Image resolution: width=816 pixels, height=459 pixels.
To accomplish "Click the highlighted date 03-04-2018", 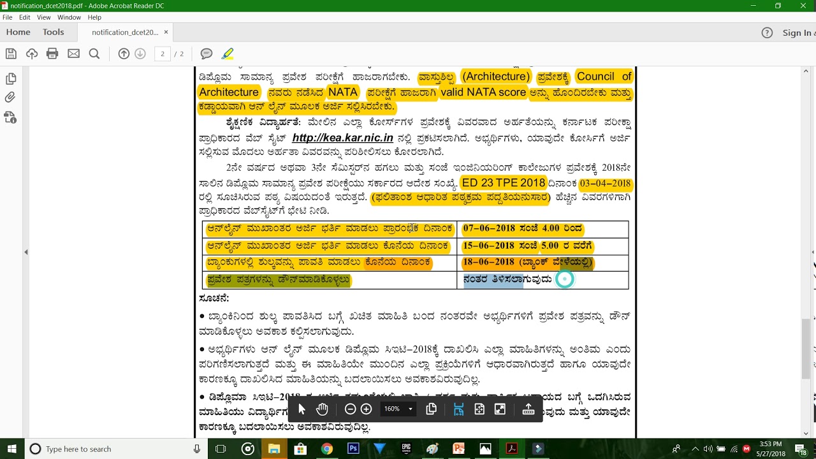I will click(605, 184).
